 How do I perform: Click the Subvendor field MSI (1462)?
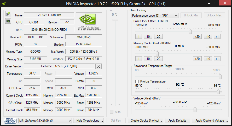84,37
